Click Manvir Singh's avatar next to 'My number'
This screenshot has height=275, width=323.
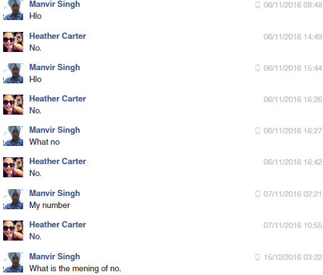click(x=13, y=199)
